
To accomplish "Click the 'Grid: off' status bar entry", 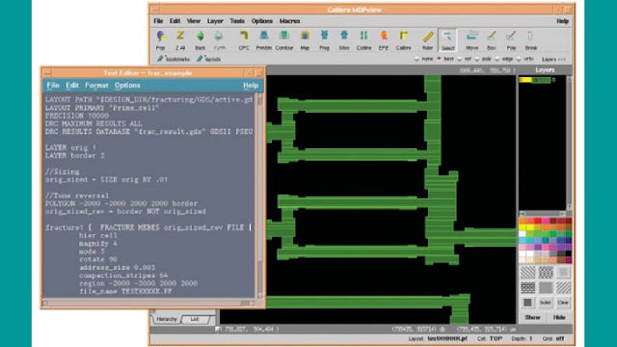I will coord(554,338).
